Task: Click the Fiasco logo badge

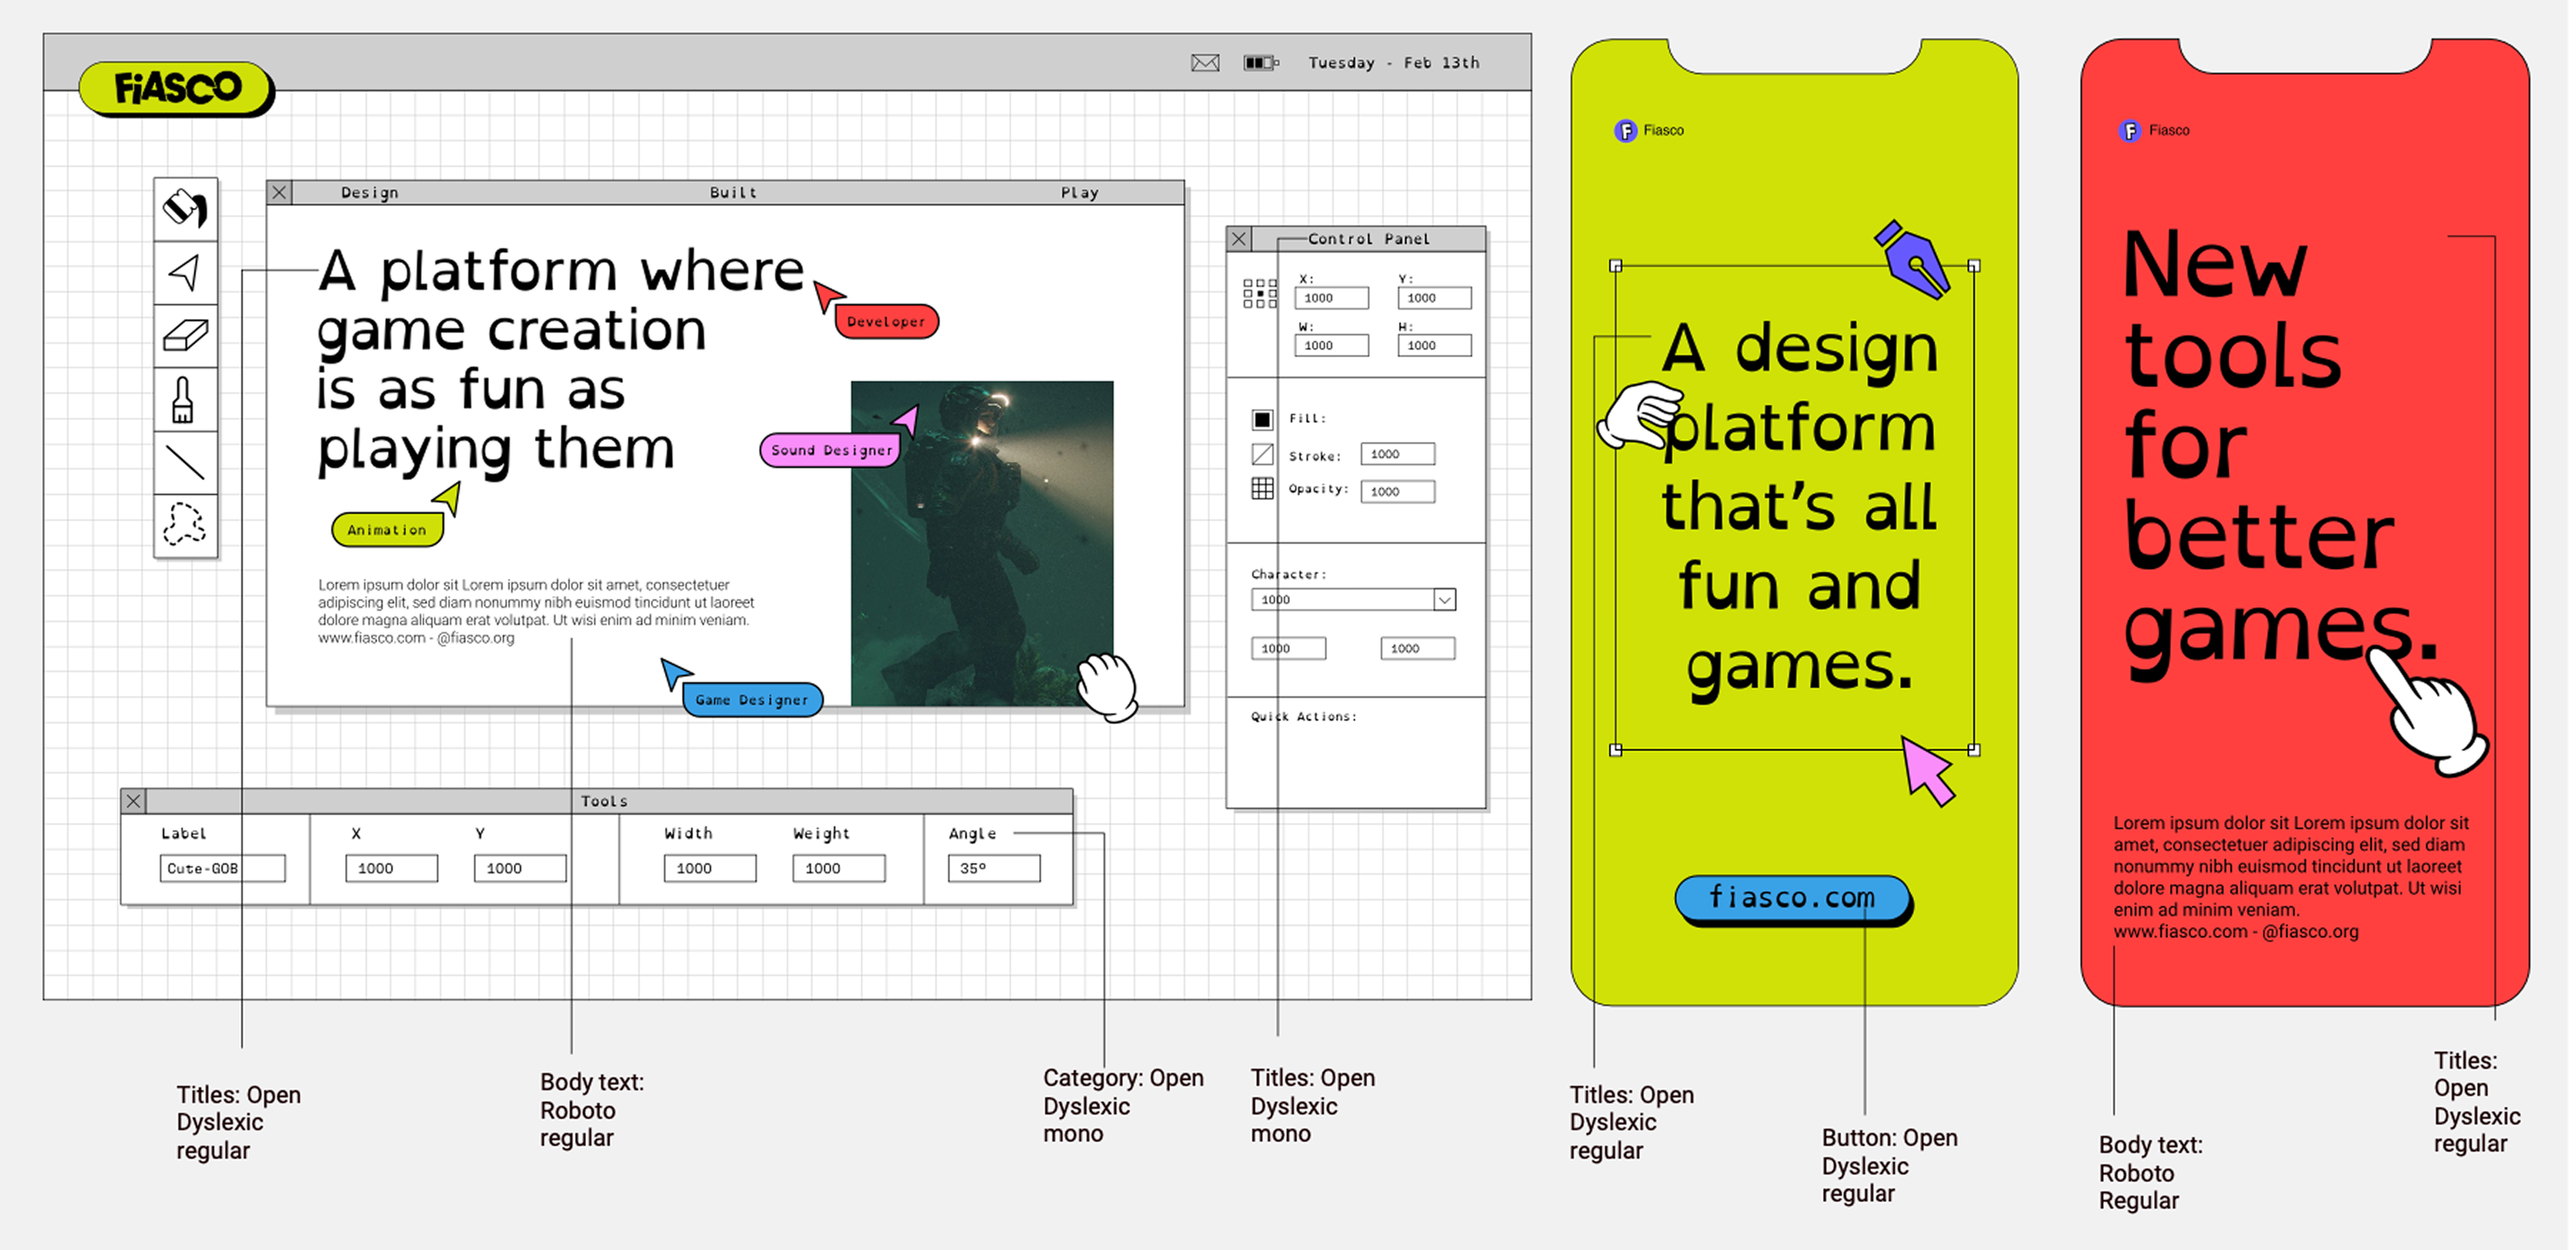Action: (176, 88)
